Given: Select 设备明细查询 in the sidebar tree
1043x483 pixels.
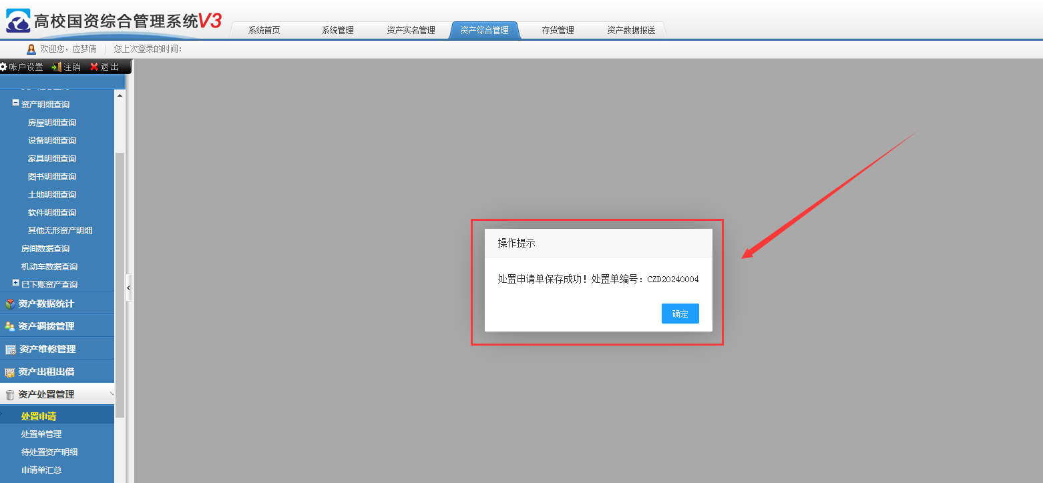Looking at the screenshot, I should [52, 141].
